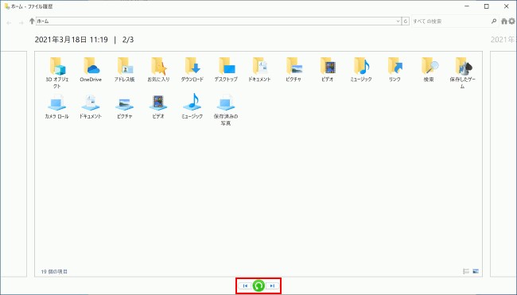Click the ホーム address bar field
Viewport: 517px width, 295px height.
tap(216, 21)
